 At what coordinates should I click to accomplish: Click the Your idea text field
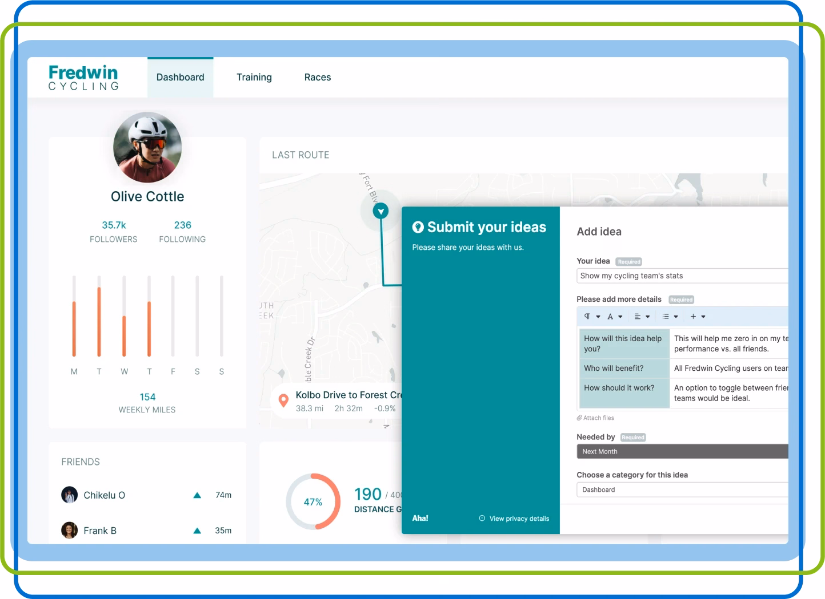click(682, 276)
